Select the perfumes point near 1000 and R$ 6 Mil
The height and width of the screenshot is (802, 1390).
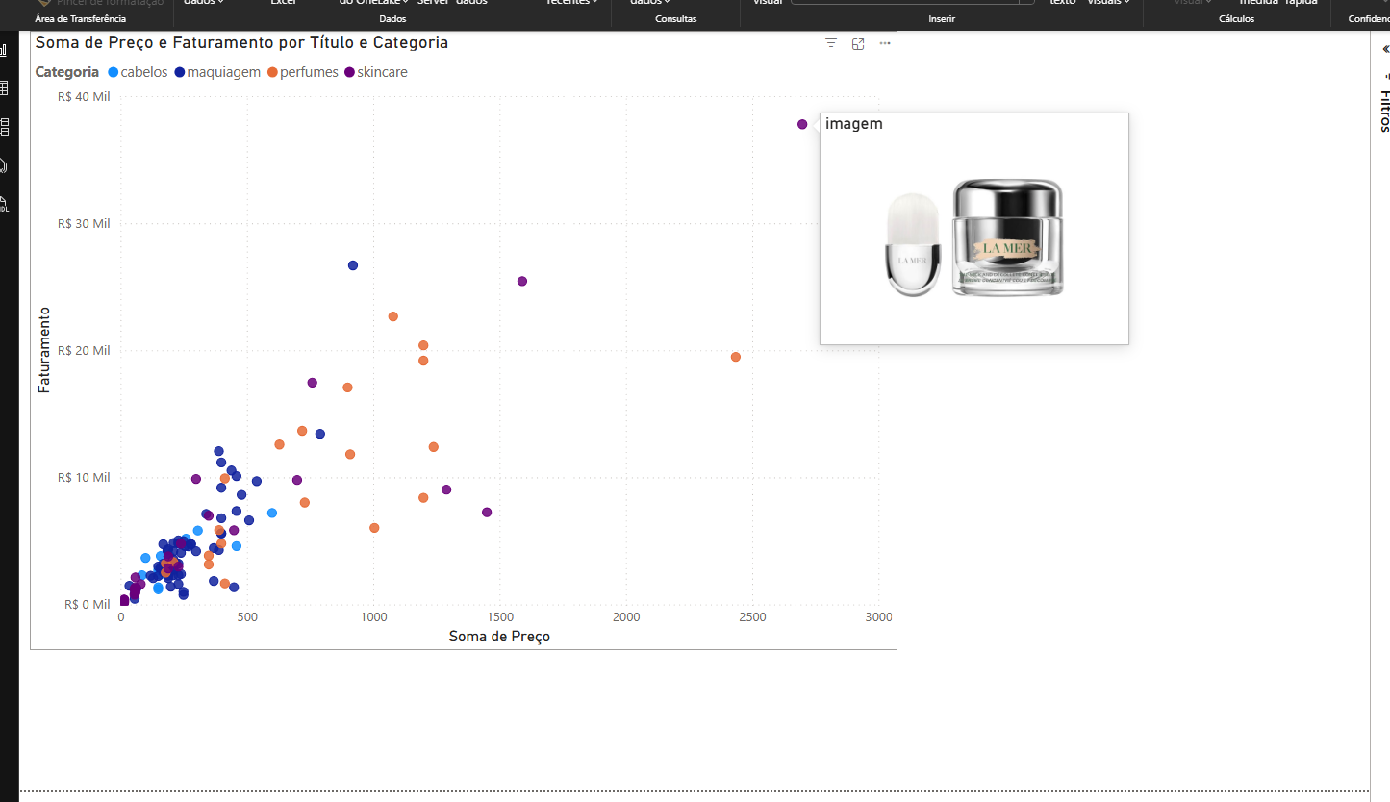pyautogui.click(x=374, y=528)
